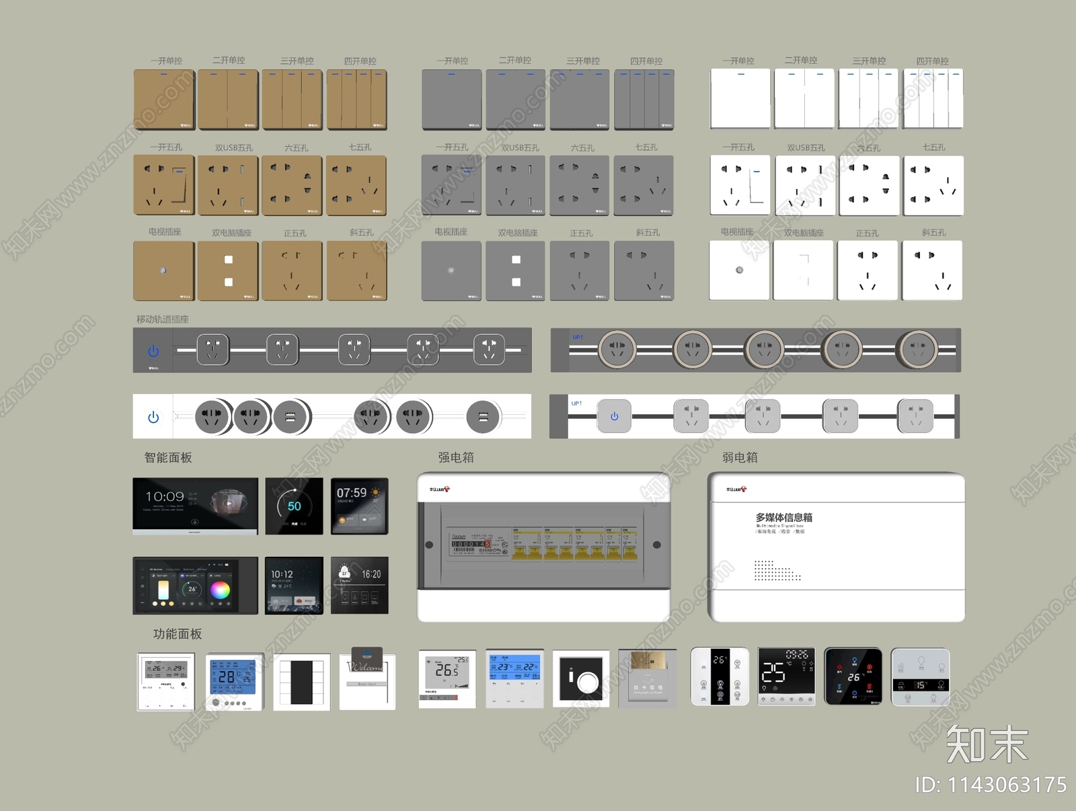Screen dimensions: 1076x811
Task: Open the smart panel showing 10:12
Action: (x=294, y=585)
